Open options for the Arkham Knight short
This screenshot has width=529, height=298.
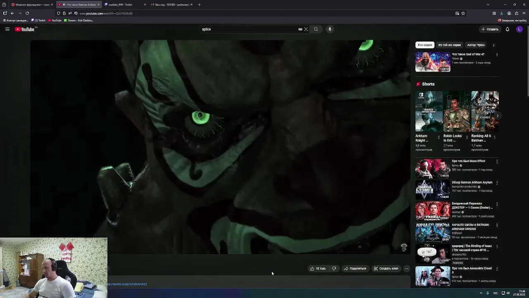439,137
